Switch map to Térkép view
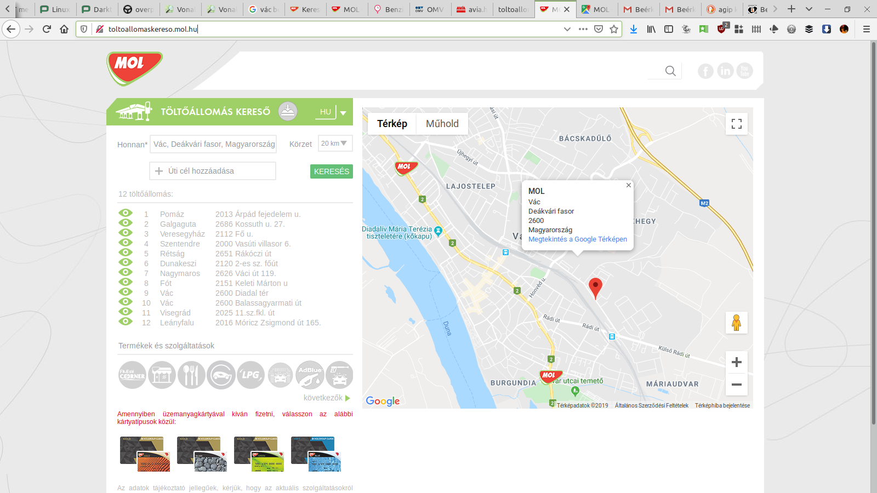The image size is (877, 493). (392, 124)
